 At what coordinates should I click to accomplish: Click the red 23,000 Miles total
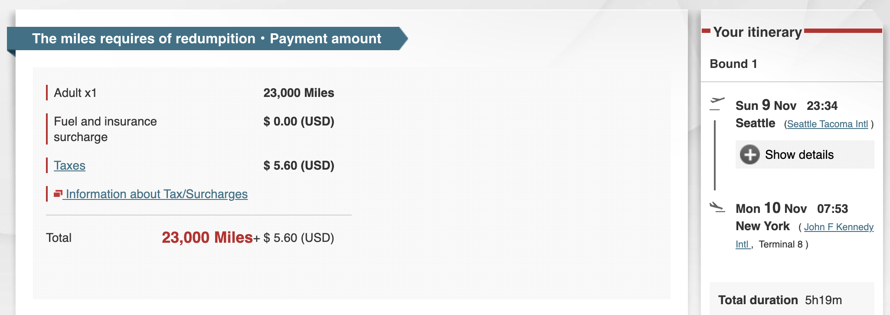207,238
